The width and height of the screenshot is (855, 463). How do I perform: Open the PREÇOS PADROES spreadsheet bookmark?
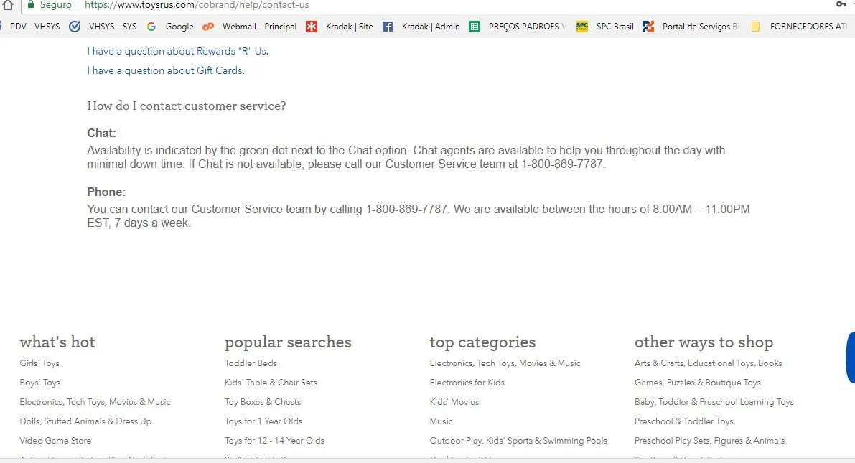[x=475, y=27]
